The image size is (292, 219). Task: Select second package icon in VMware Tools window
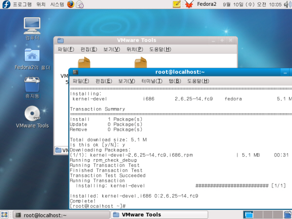pos(141,62)
